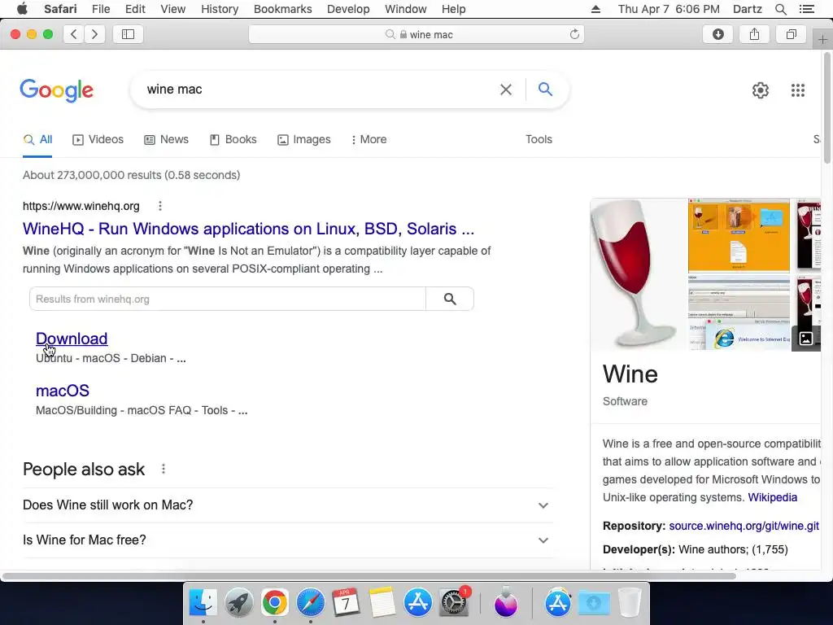The width and height of the screenshot is (833, 625).
Task: Open Notes from the Dock
Action: coord(382,602)
